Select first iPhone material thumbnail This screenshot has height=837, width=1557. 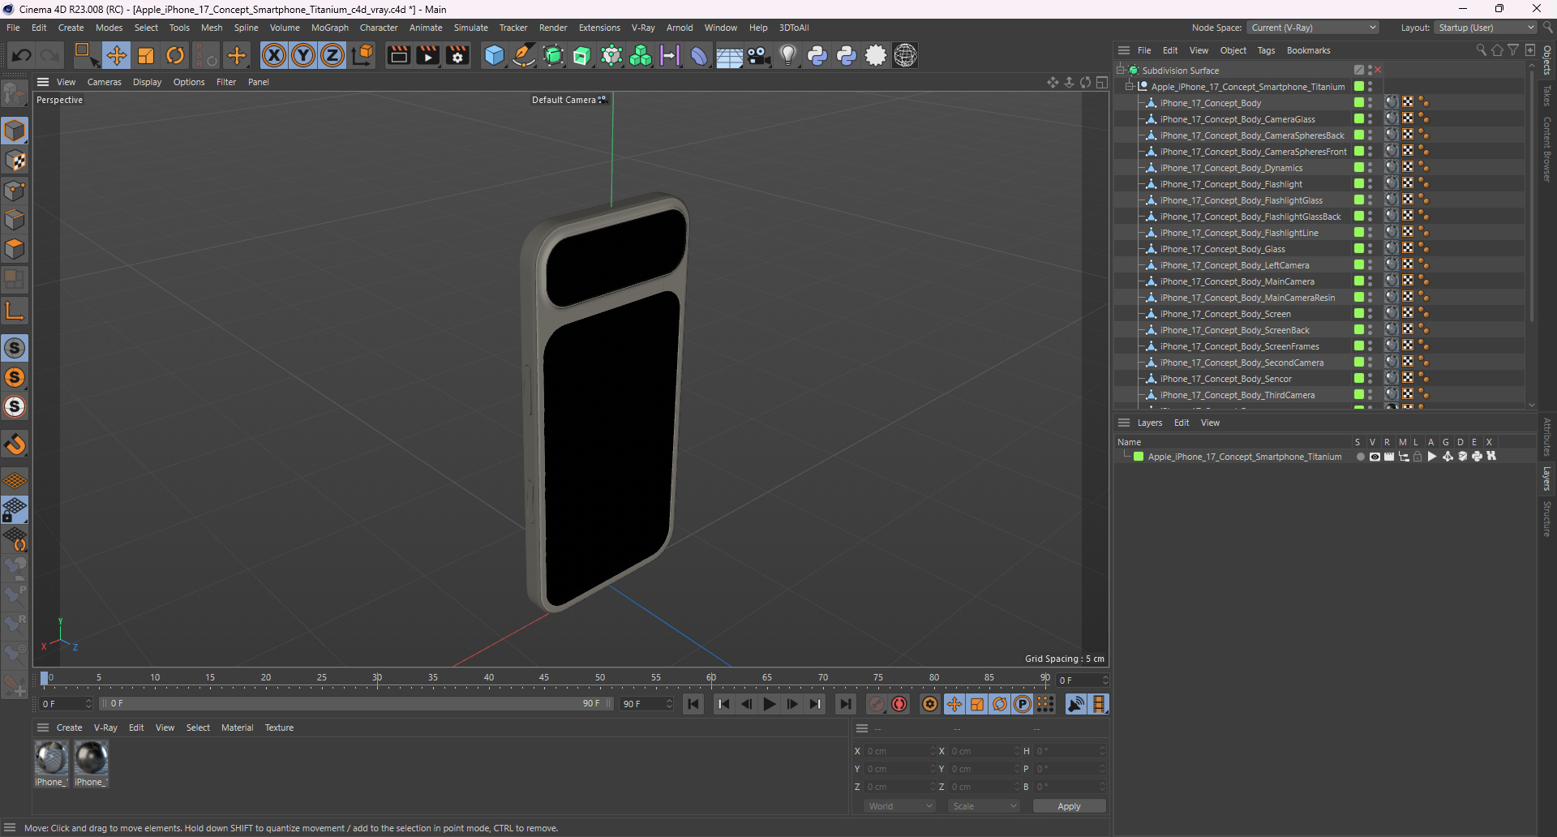[x=51, y=758]
